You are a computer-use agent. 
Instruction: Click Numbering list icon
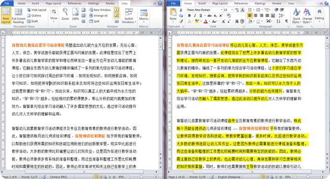258,10
